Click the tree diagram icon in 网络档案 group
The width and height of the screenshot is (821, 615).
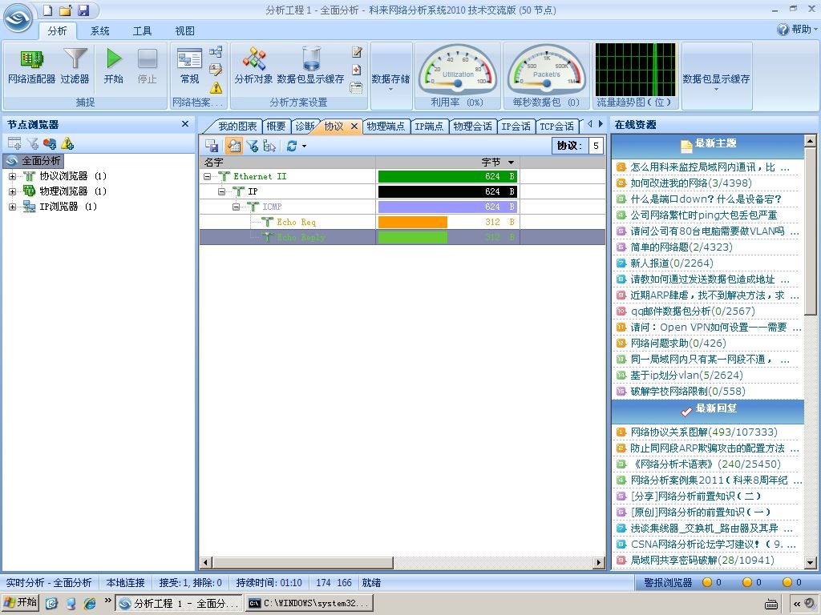pyautogui.click(x=216, y=52)
